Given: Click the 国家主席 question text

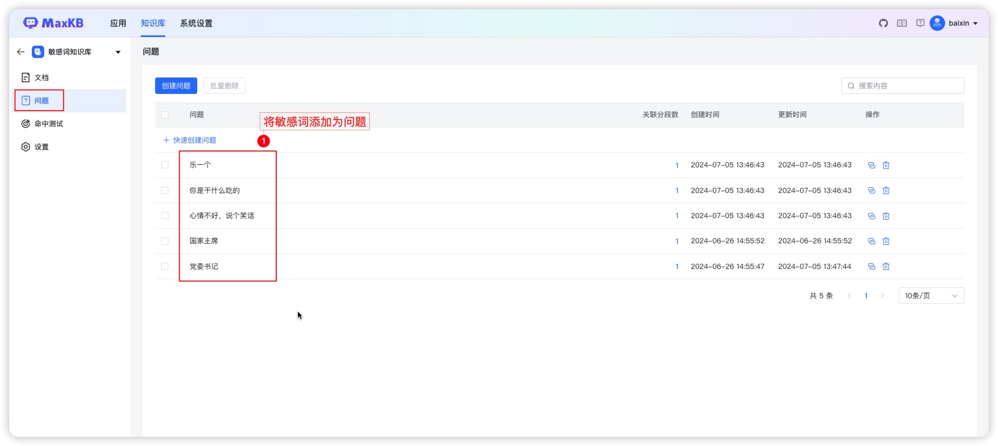Looking at the screenshot, I should coord(204,241).
